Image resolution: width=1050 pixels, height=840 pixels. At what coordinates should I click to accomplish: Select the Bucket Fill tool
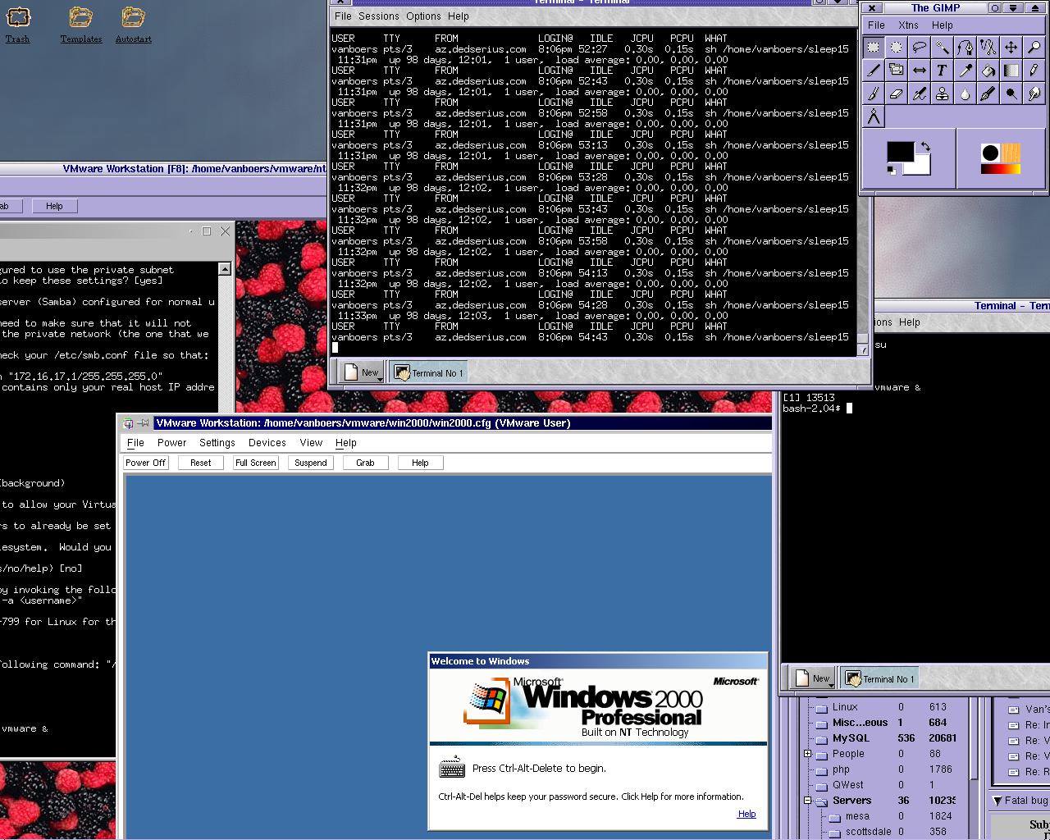pos(988,71)
